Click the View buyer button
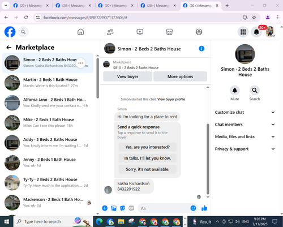 [x=127, y=76]
